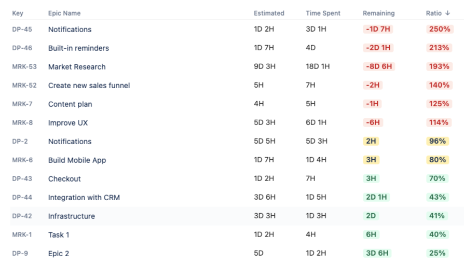Click the -8D 6H remaining badge

[379, 67]
